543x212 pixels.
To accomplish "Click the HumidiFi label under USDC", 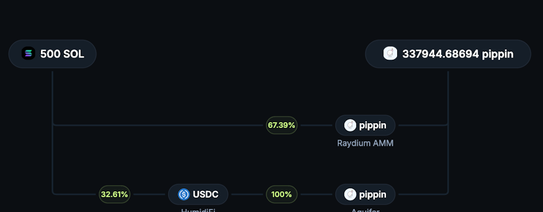I will click(198, 209).
